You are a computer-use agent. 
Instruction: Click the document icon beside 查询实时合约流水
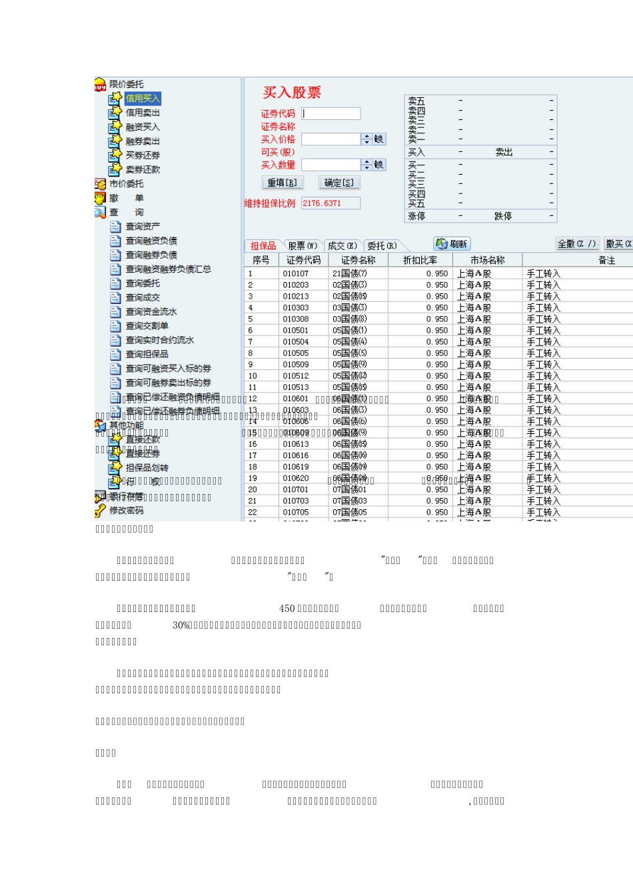tap(115, 340)
